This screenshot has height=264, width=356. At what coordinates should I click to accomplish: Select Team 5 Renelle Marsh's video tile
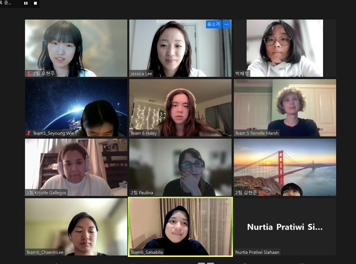point(285,108)
